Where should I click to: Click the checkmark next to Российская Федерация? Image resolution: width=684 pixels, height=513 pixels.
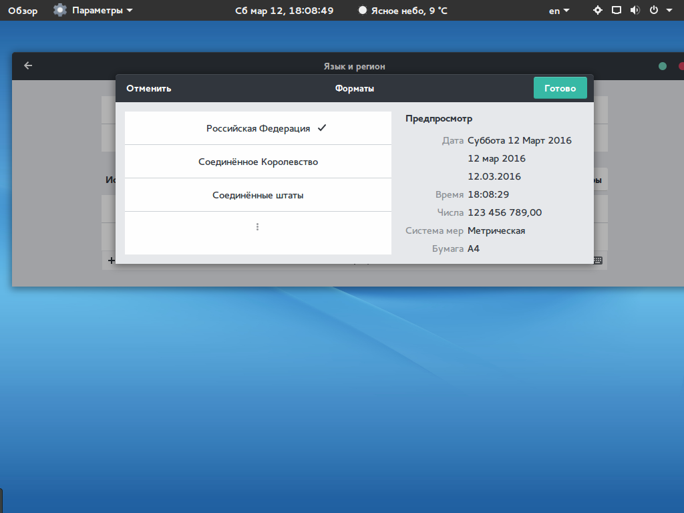(322, 128)
